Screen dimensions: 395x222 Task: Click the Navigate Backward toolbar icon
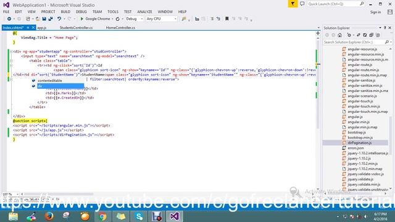pyautogui.click(x=9, y=19)
